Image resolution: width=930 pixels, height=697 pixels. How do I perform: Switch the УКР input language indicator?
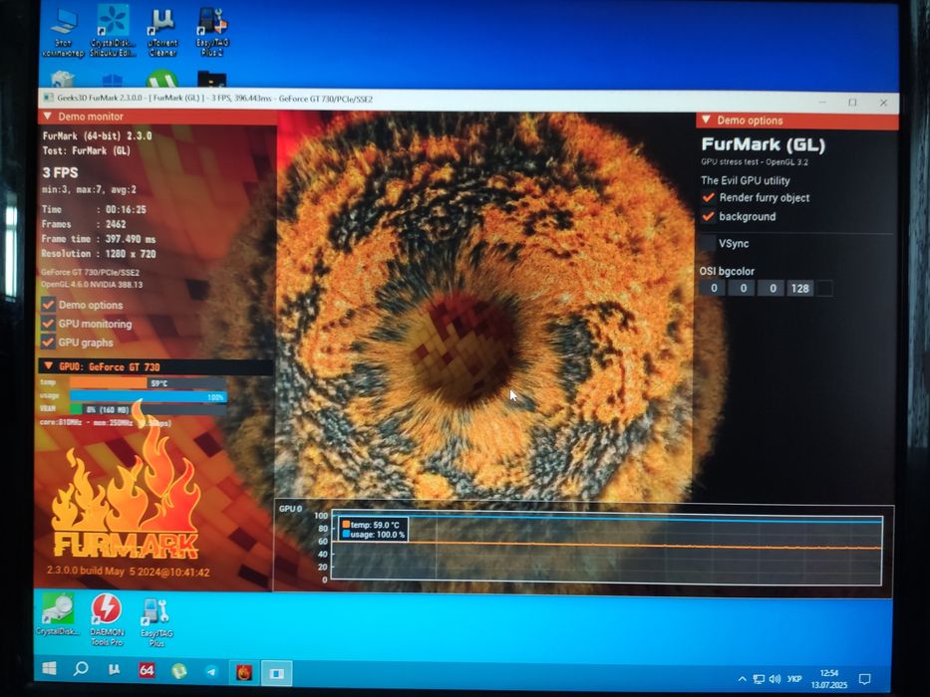pyautogui.click(x=794, y=679)
